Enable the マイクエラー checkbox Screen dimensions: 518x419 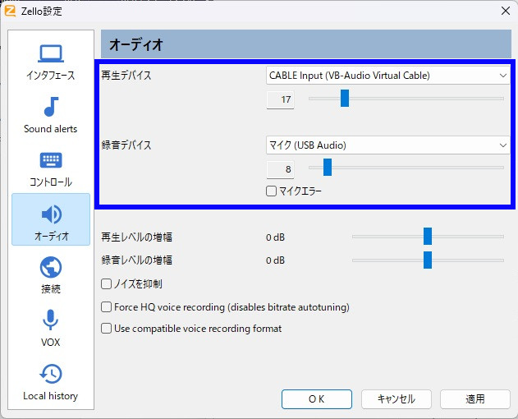point(272,191)
